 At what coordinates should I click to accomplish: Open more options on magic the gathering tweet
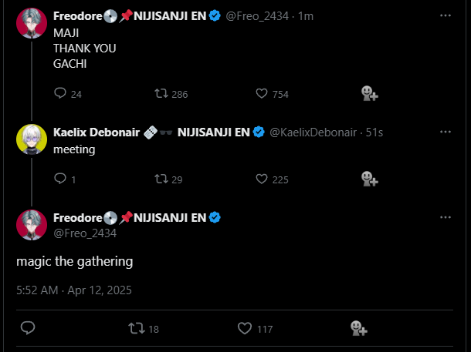(x=445, y=217)
